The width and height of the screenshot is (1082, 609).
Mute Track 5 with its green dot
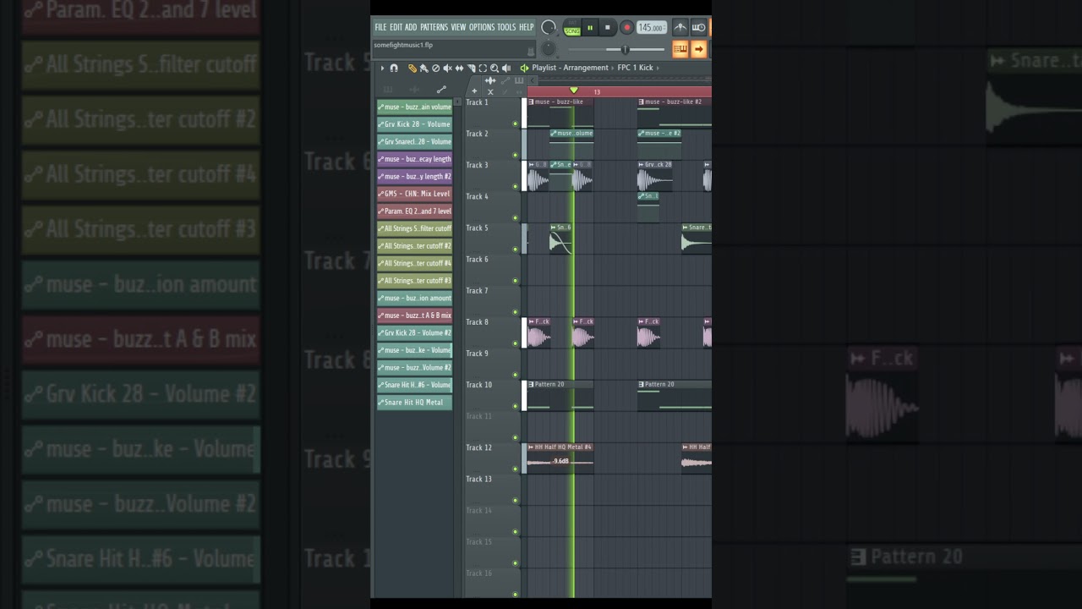tap(515, 249)
